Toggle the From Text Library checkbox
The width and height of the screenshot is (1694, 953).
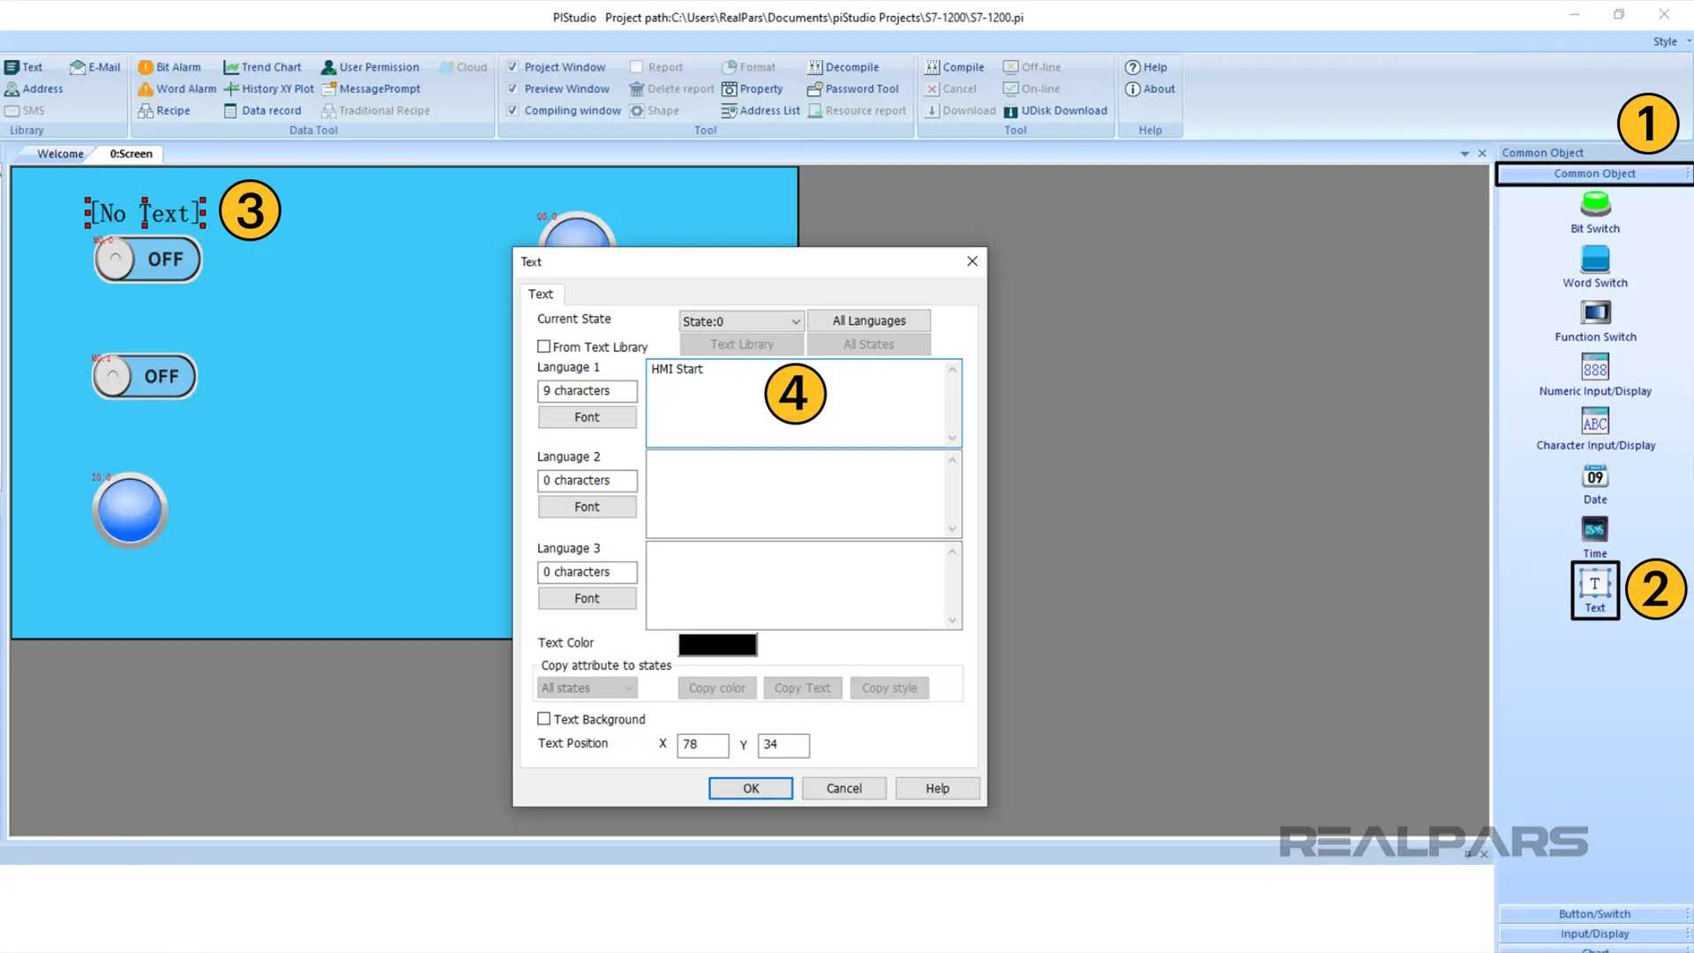coord(543,346)
